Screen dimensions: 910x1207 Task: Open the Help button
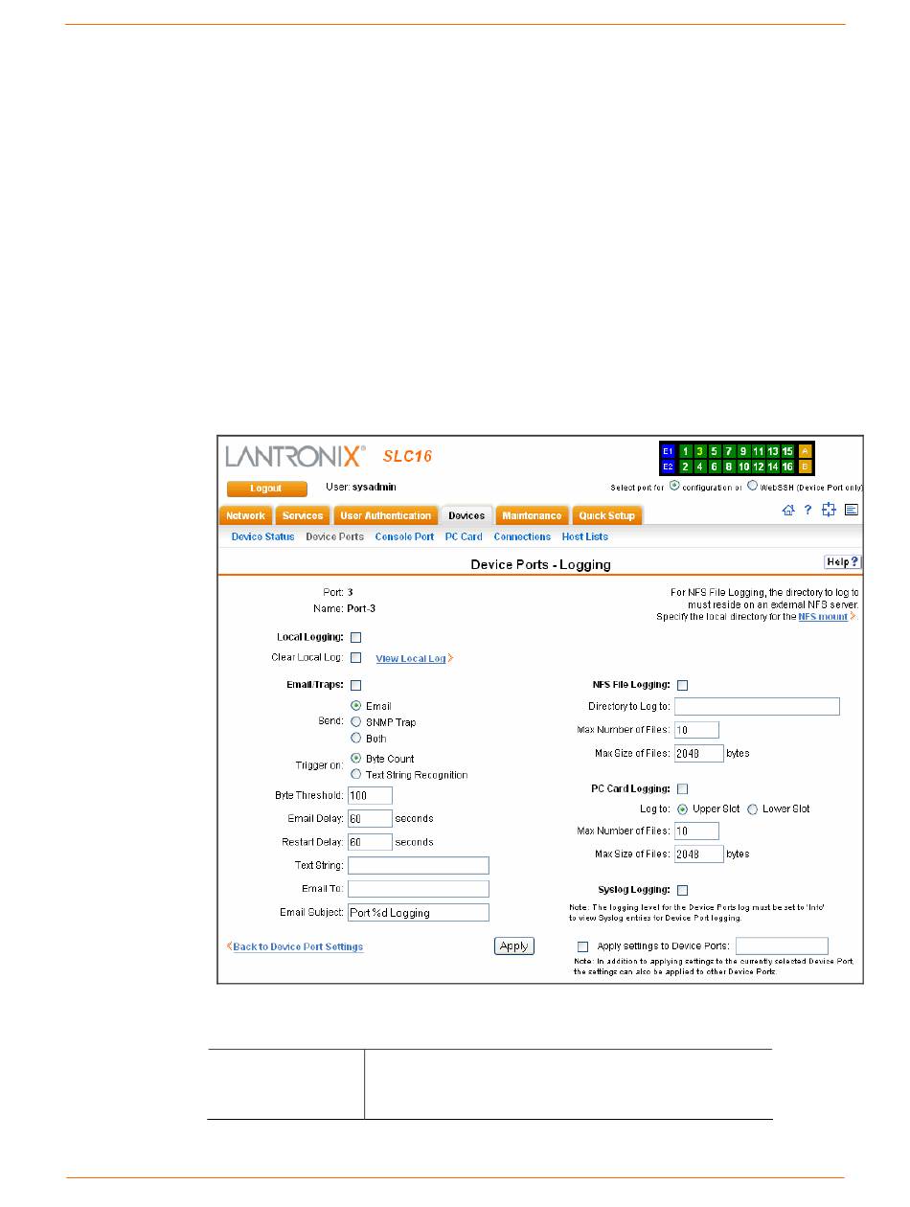click(x=843, y=562)
